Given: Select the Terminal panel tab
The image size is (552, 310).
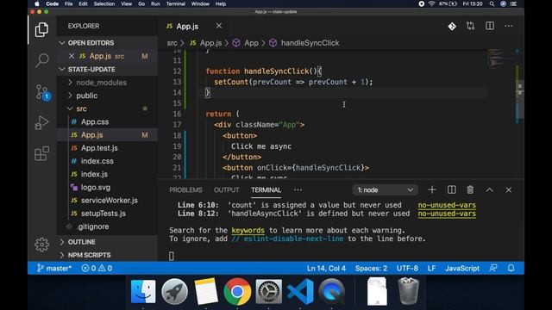Looking at the screenshot, I should (x=267, y=189).
